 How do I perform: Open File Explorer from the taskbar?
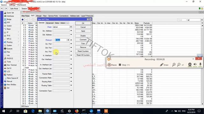(40, 111)
